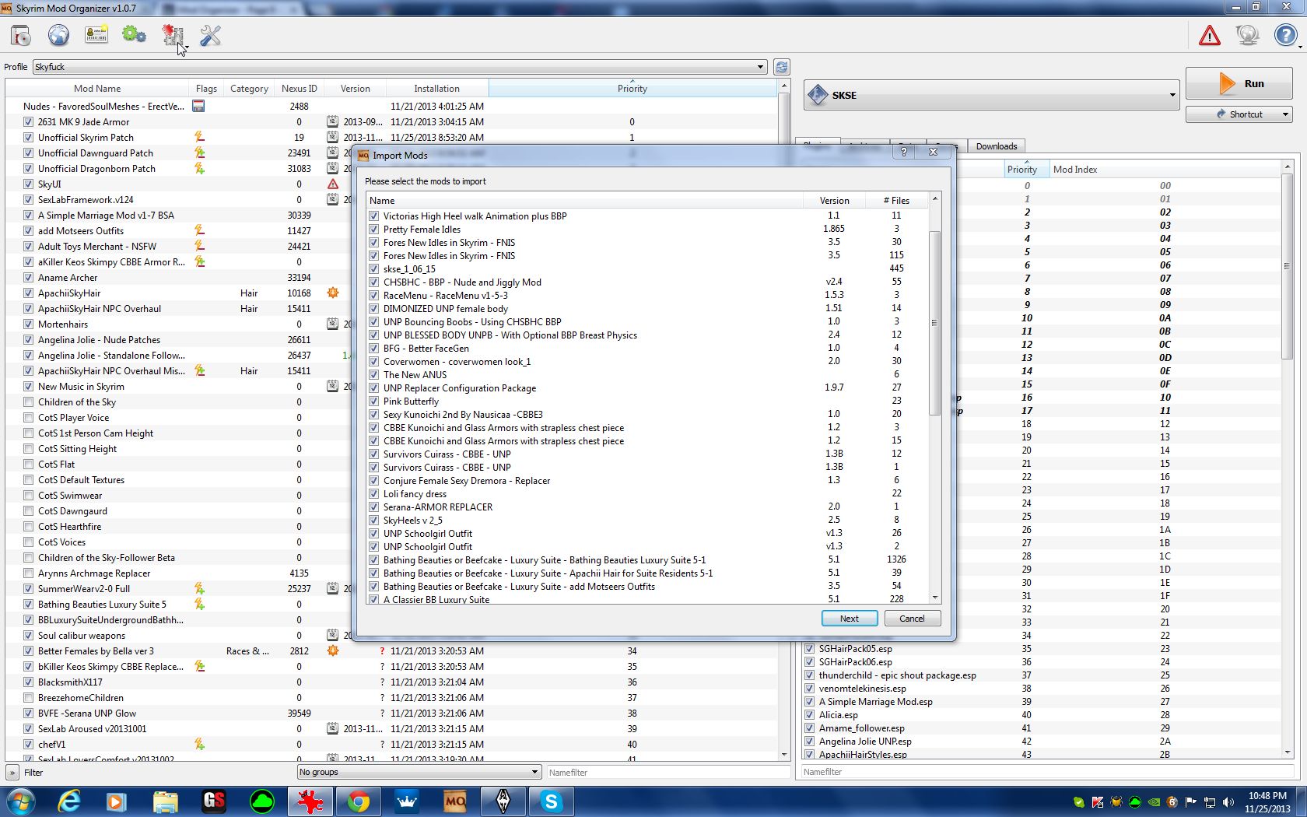
Task: Uncheck Victorias High Heel walk Animation plus BBP
Action: pyautogui.click(x=374, y=216)
